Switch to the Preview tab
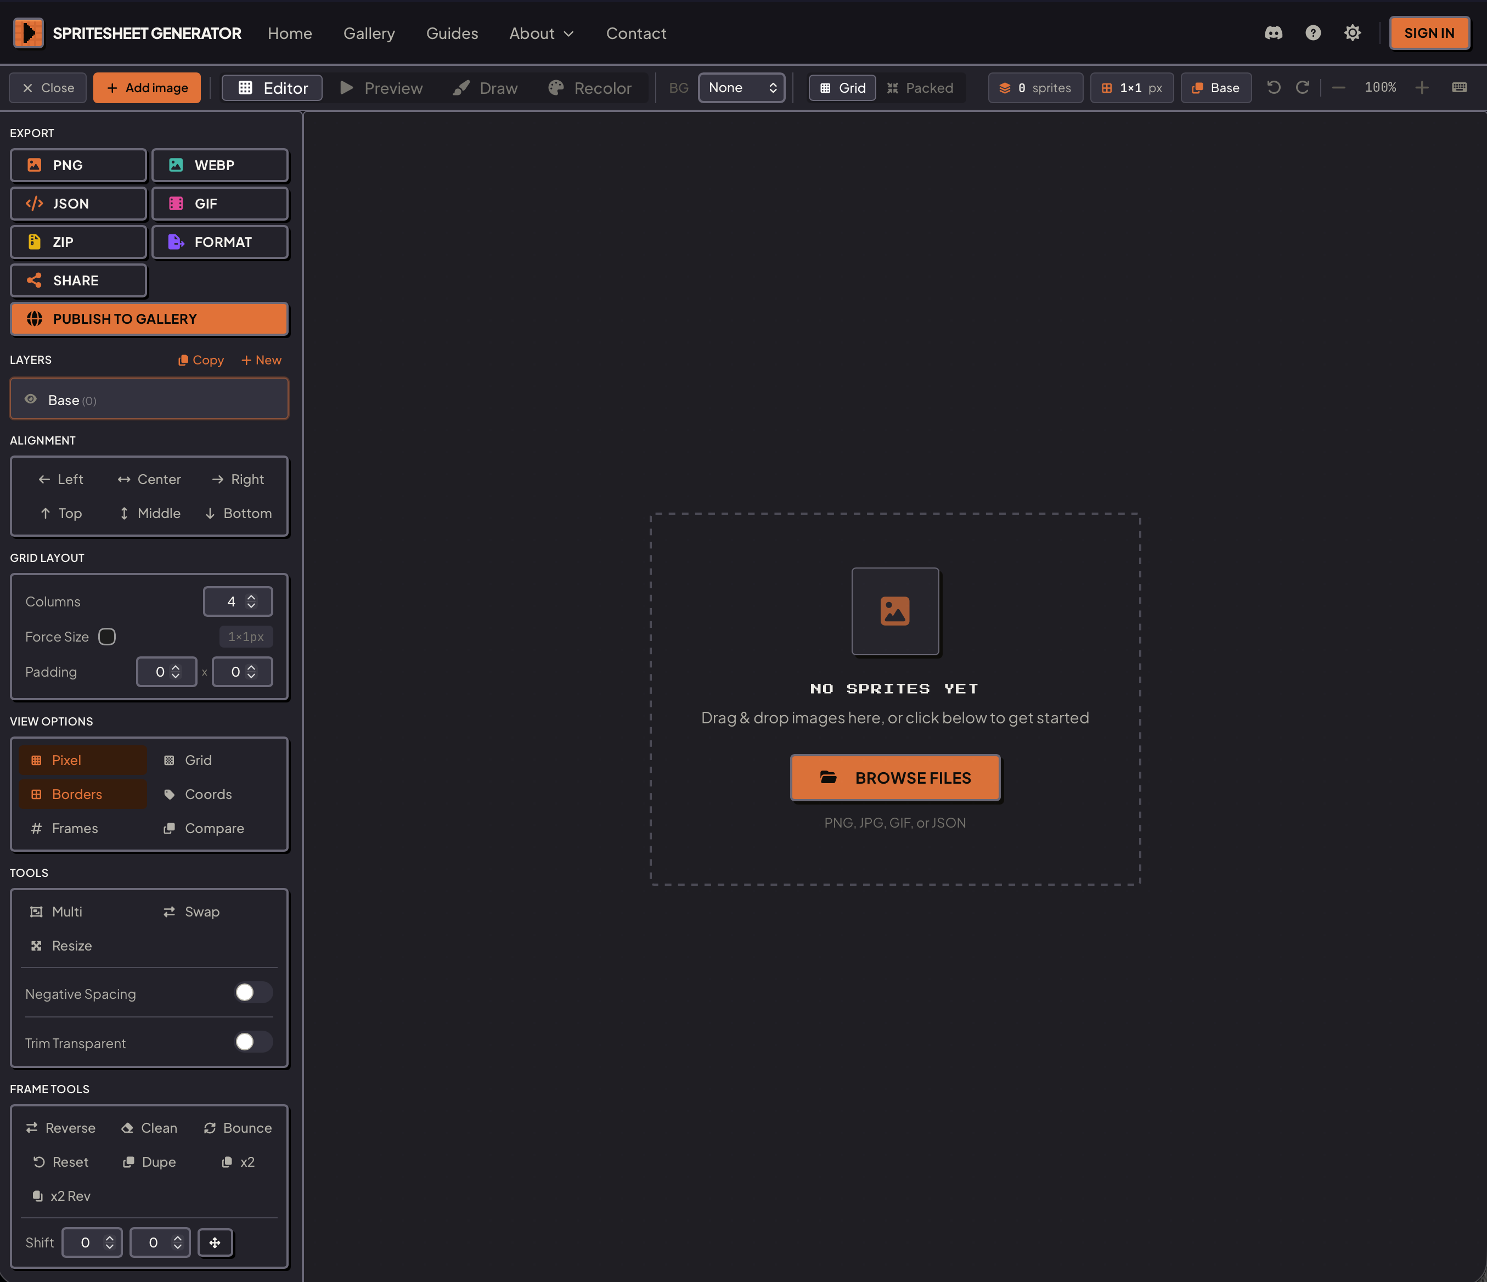 pos(381,88)
